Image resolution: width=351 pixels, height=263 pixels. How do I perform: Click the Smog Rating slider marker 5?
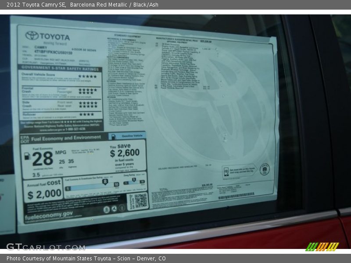[133, 180]
